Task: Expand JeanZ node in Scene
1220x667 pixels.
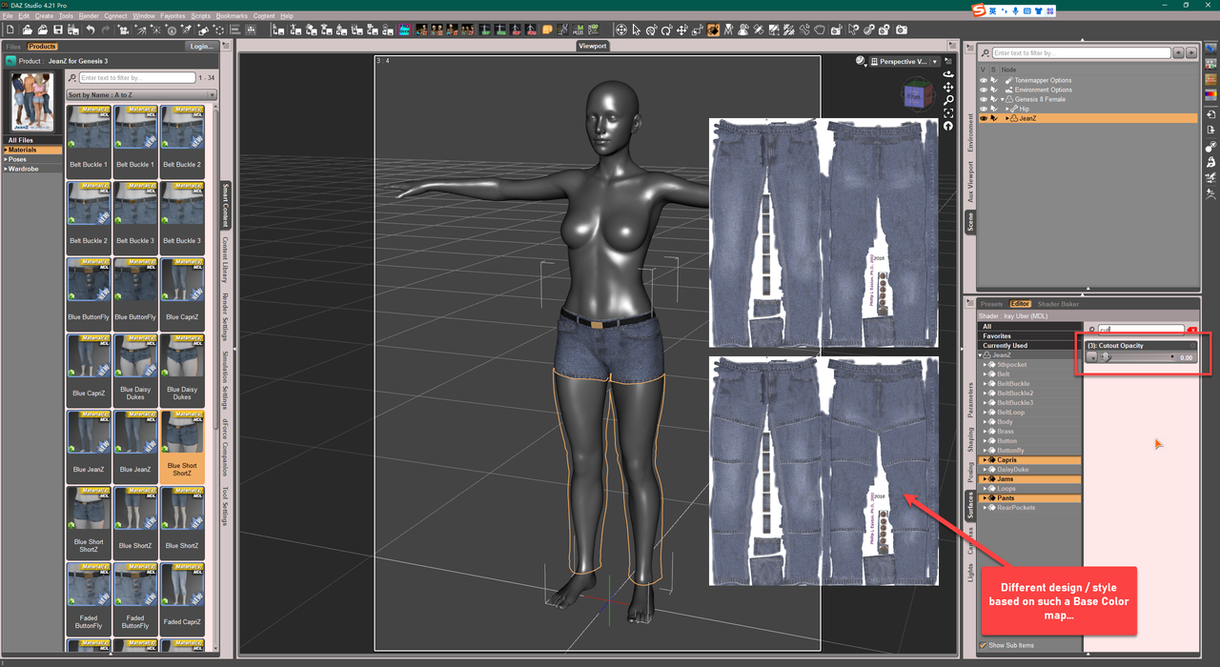Action: [x=1007, y=118]
